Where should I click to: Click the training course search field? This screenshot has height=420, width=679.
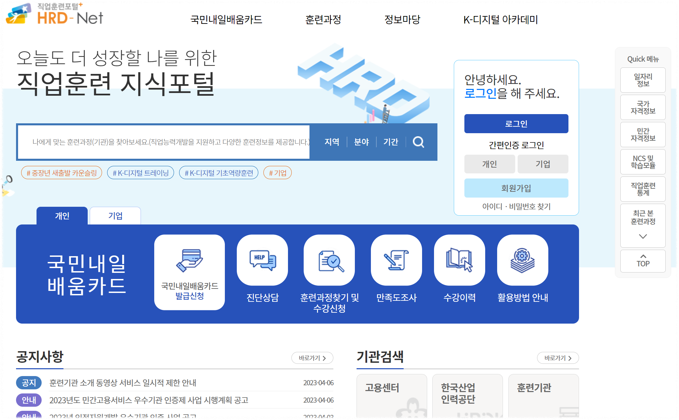pos(164,142)
